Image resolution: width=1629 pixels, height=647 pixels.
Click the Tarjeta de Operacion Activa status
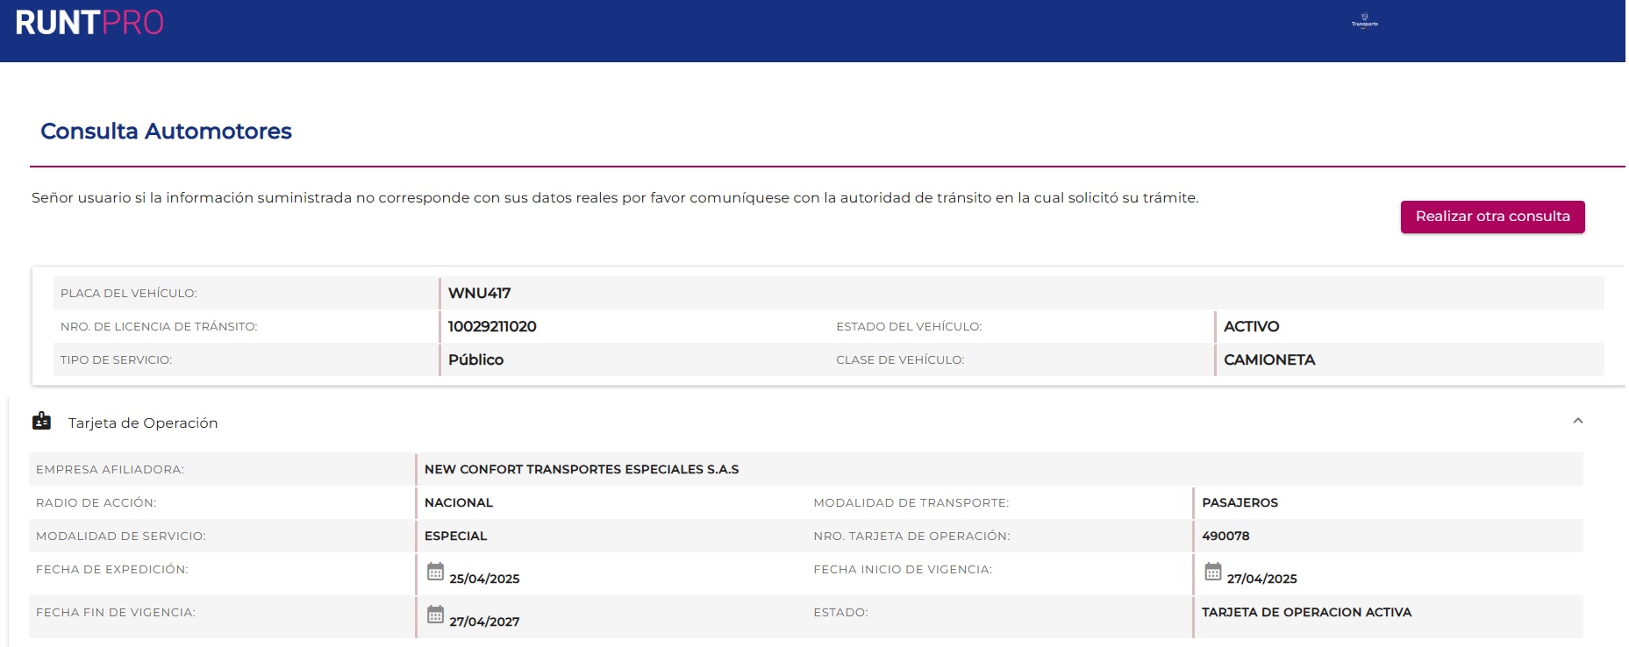point(1305,613)
